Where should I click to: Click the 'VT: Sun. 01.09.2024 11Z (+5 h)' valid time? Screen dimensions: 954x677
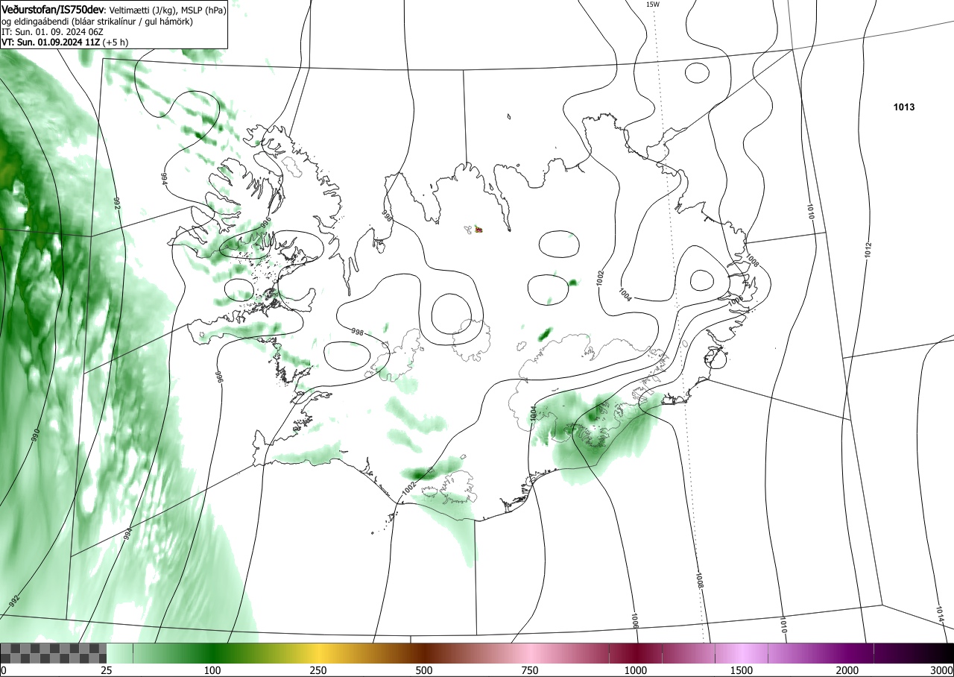coord(64,42)
